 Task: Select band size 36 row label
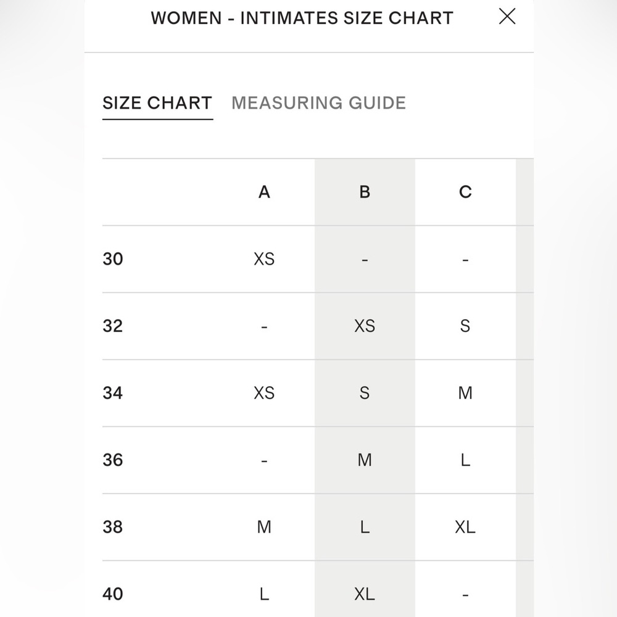(113, 460)
